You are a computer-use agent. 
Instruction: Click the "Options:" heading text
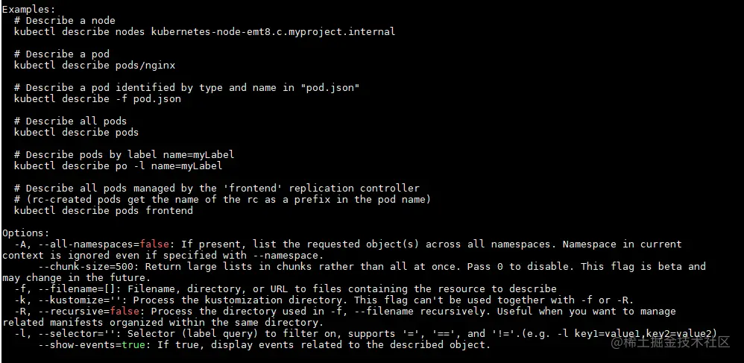[26, 233]
